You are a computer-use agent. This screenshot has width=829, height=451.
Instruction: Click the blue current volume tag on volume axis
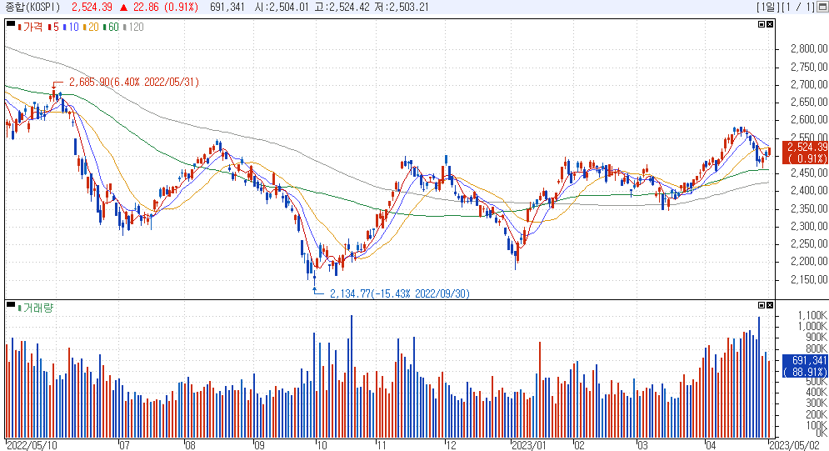point(805,366)
